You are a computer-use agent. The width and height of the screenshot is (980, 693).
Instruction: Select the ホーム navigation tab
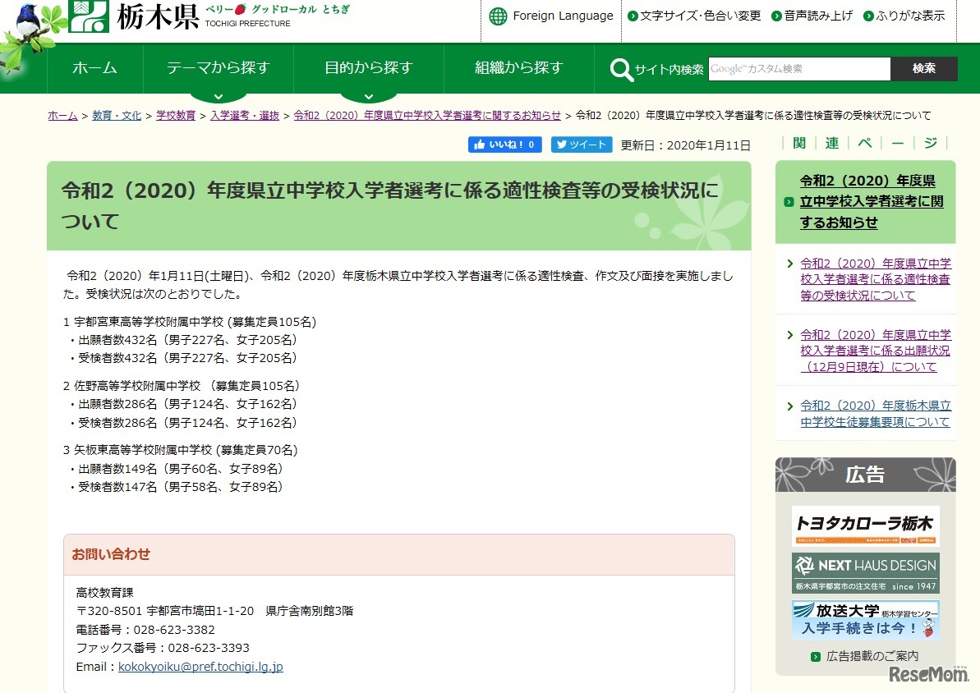coord(94,68)
